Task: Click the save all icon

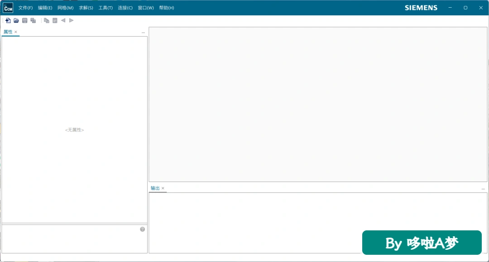Action: [33, 20]
